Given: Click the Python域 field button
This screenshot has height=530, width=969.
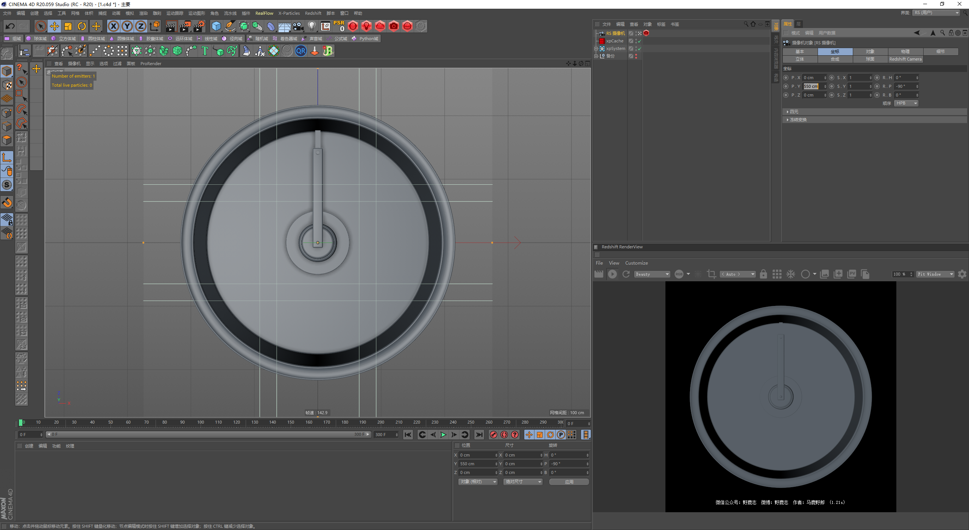Looking at the screenshot, I should point(365,39).
